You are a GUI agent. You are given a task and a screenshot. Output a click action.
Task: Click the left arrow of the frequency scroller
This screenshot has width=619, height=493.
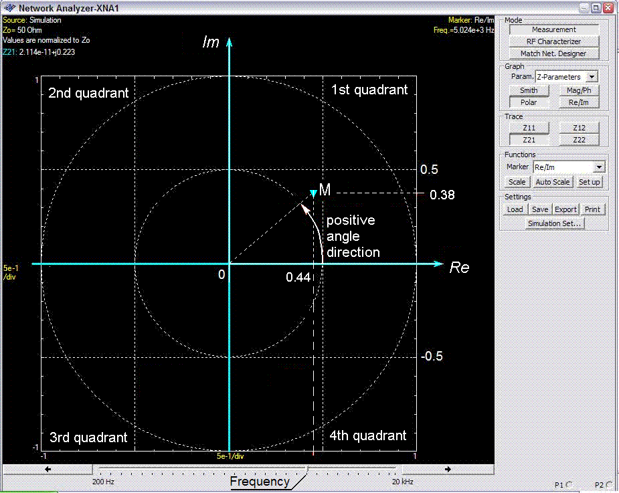click(48, 469)
